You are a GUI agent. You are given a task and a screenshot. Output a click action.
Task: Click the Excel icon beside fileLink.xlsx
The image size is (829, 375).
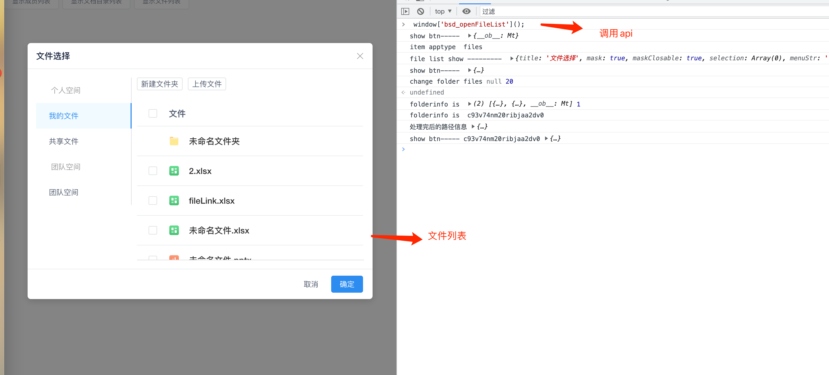174,201
